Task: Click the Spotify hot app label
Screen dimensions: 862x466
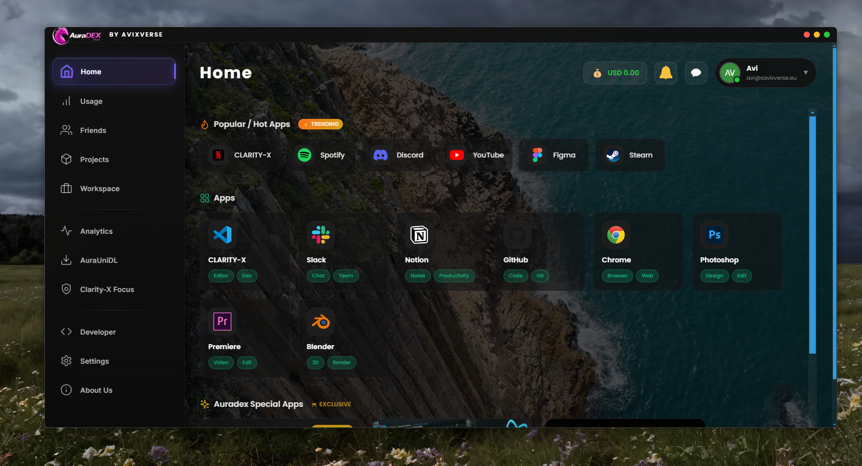Action: pos(332,155)
